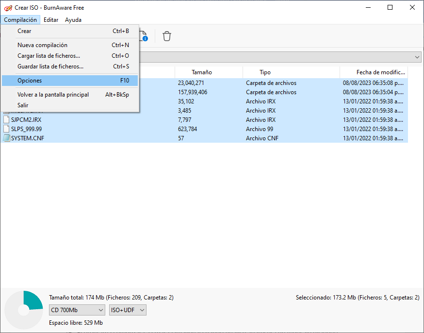
Task: Open Opciones from the menu
Action: click(70, 81)
